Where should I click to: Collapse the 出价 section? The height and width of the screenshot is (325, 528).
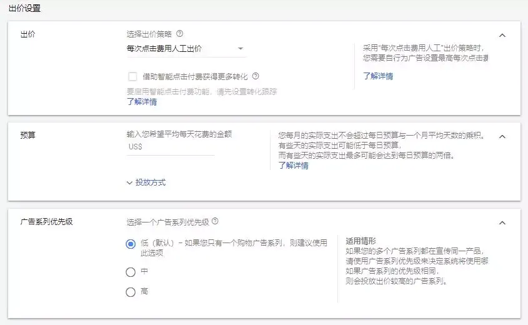click(502, 36)
